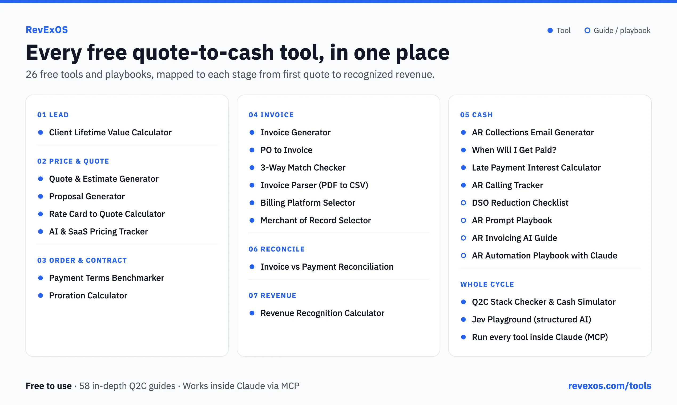
Task: Open AR Automation Playbook with Claude
Action: click(x=544, y=256)
